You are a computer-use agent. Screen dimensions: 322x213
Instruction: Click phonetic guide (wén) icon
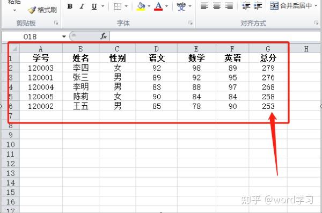pos(181,6)
